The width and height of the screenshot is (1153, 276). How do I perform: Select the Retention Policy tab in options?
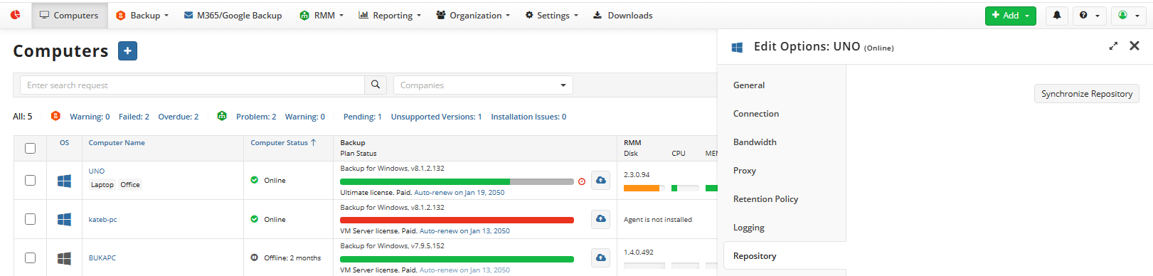765,199
